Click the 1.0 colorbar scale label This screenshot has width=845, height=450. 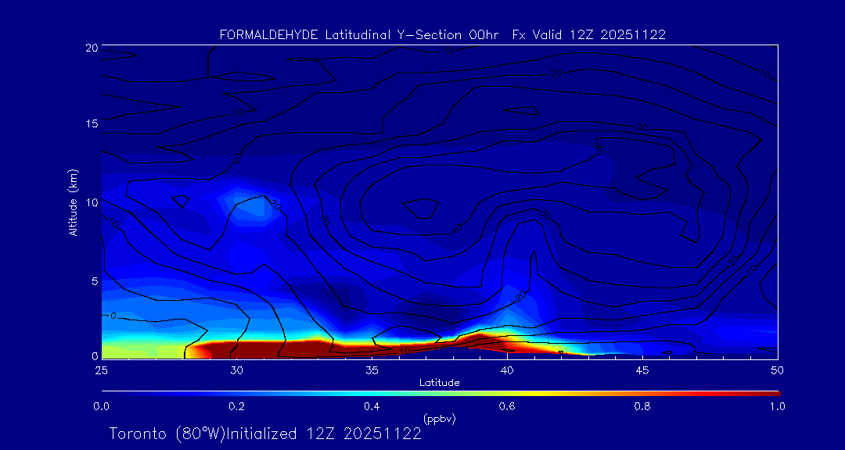pos(777,406)
